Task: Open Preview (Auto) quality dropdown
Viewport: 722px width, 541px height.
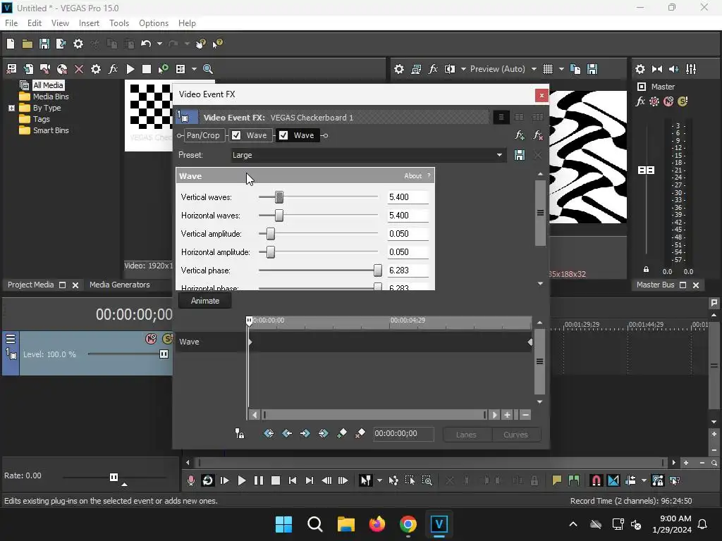Action: 534,69
